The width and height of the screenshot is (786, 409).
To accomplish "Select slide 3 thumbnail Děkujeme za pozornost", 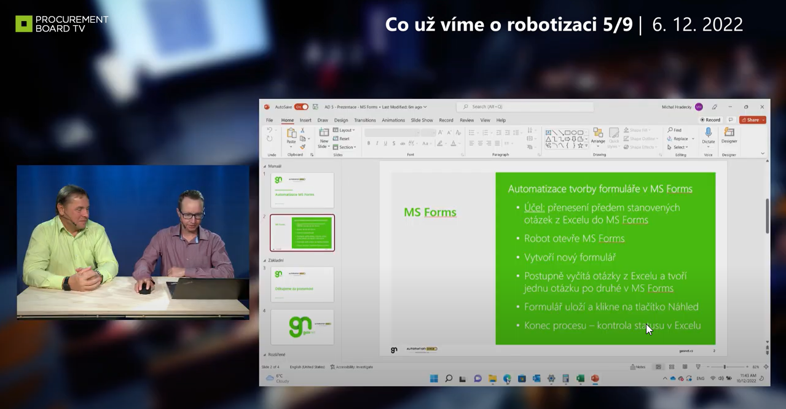I will (302, 284).
